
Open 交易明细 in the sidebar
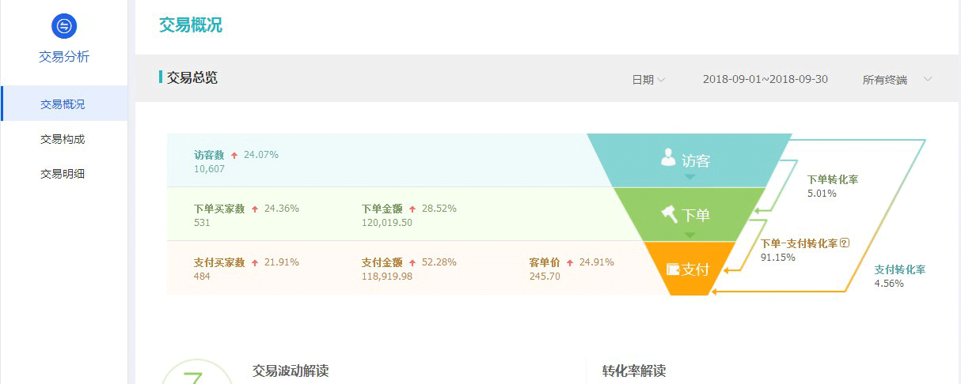pyautogui.click(x=63, y=174)
